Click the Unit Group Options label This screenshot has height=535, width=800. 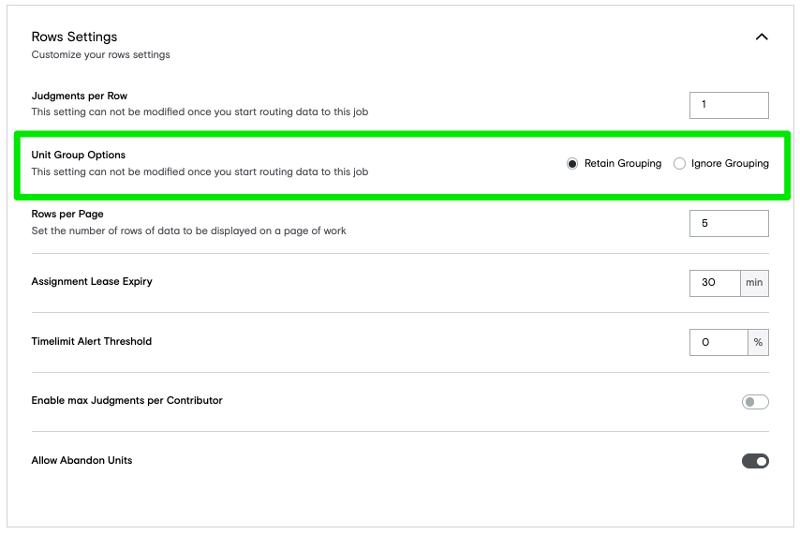point(79,155)
